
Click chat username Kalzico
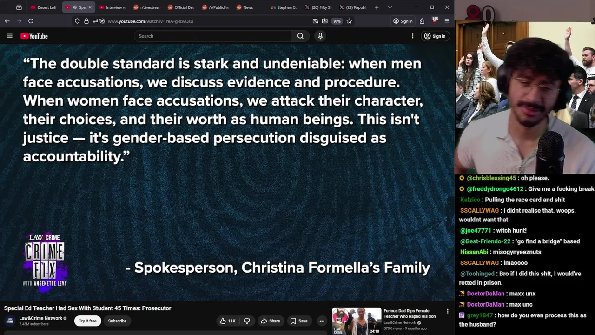[x=470, y=200]
